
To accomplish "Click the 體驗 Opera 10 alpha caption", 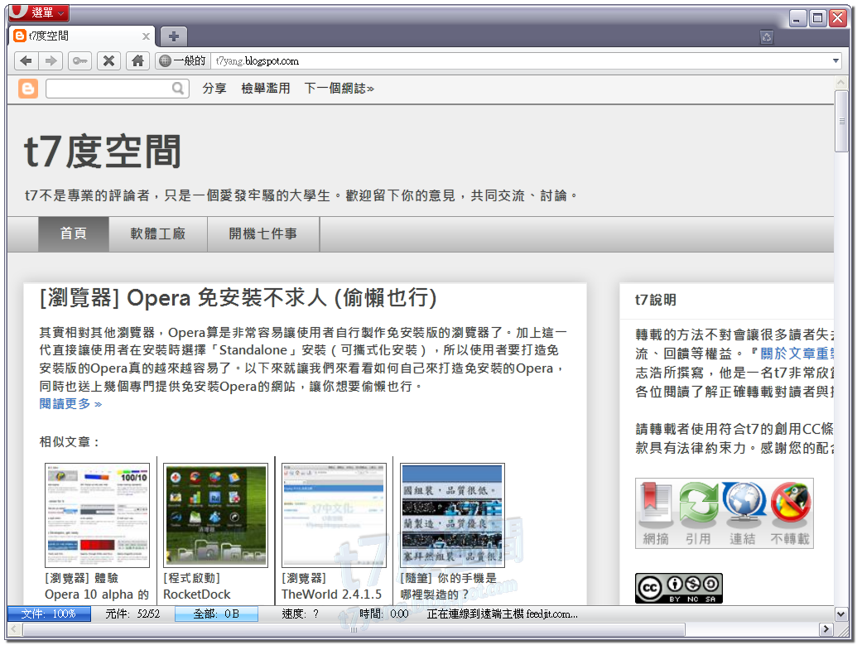I will point(97,586).
